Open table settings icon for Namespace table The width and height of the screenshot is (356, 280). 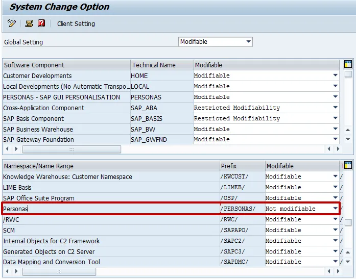[x=348, y=165]
